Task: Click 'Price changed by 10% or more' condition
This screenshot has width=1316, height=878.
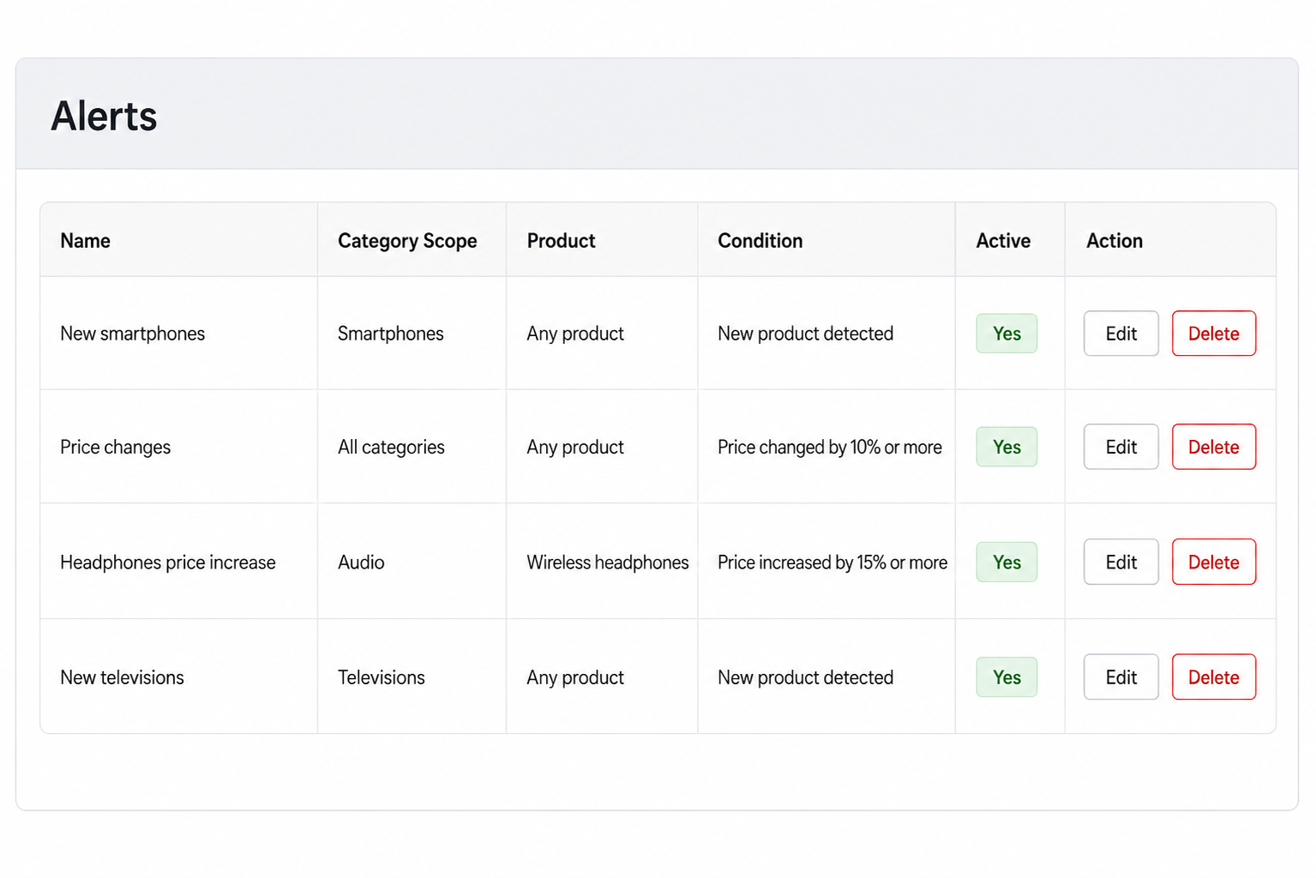Action: point(829,447)
